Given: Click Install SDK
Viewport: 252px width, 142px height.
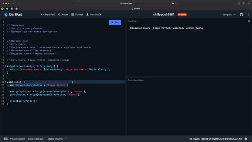Looking at the screenshot, I should pos(94,15).
